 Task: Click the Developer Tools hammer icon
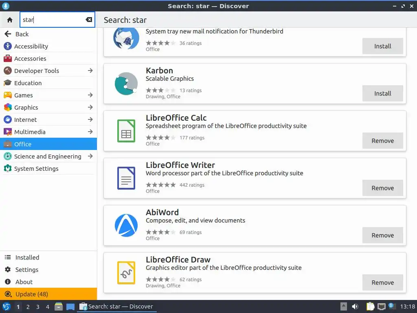point(8,71)
